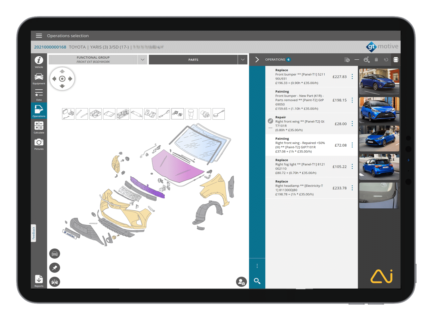Viewport: 432px width, 320px height.
Task: Open the three-dot menu in teal bar
Action: coord(257,266)
